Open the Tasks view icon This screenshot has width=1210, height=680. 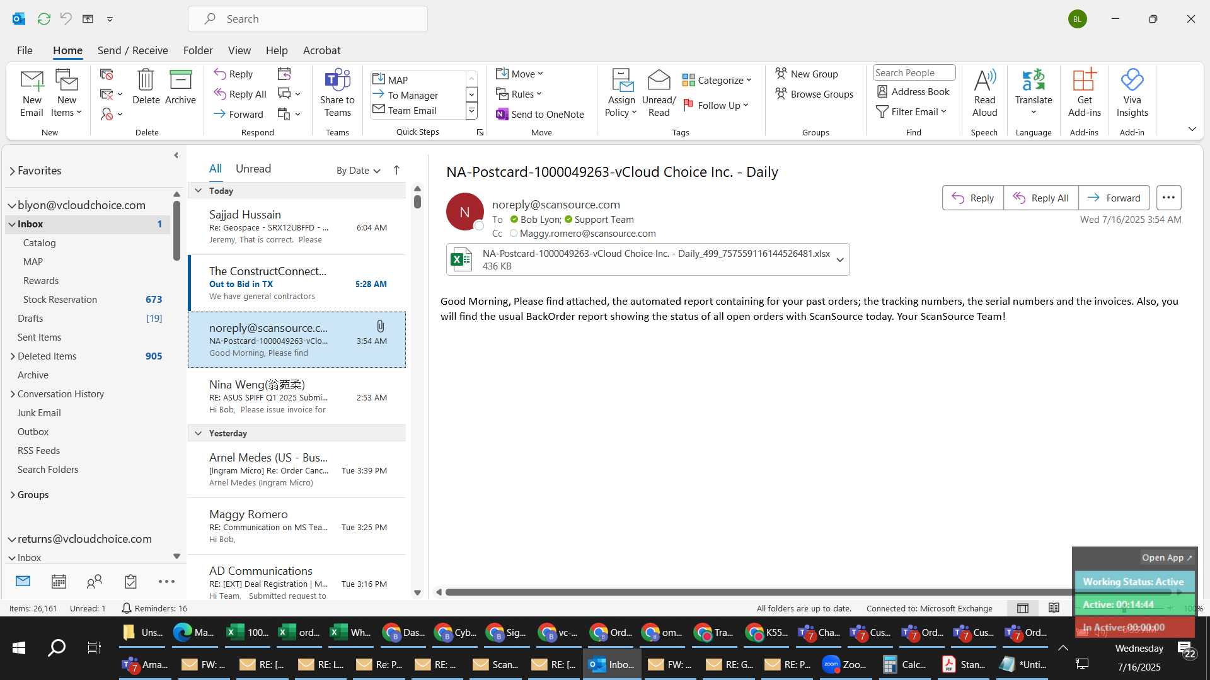130,581
